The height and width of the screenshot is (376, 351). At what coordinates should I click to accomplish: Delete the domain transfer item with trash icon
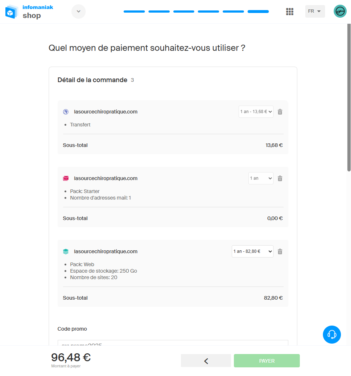coord(280,112)
